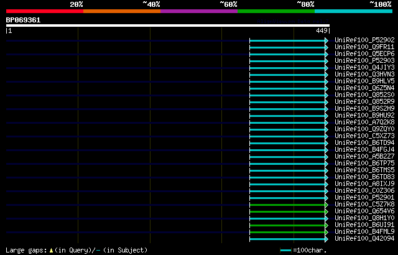
Task: Click the red 20% legend color segment
Action: click(45, 11)
